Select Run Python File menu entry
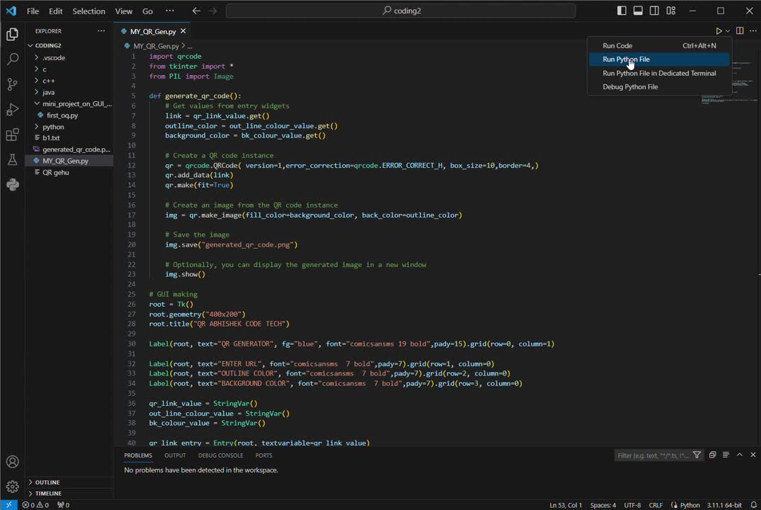Screen dimensions: 761x510 [659, 59]
